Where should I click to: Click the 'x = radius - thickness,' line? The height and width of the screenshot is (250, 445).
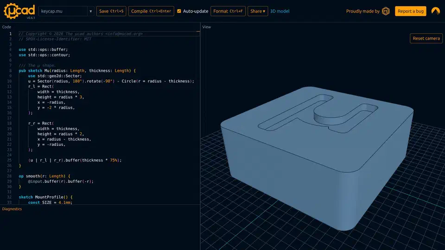64,139
